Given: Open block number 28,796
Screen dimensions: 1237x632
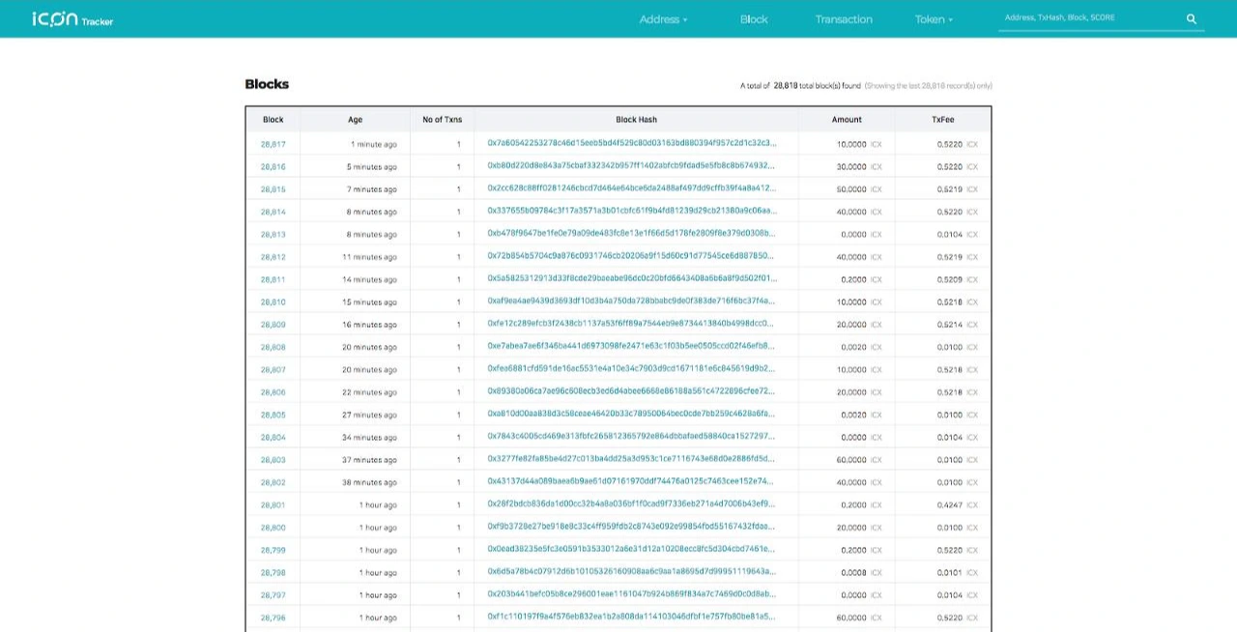Looking at the screenshot, I should tap(273, 618).
